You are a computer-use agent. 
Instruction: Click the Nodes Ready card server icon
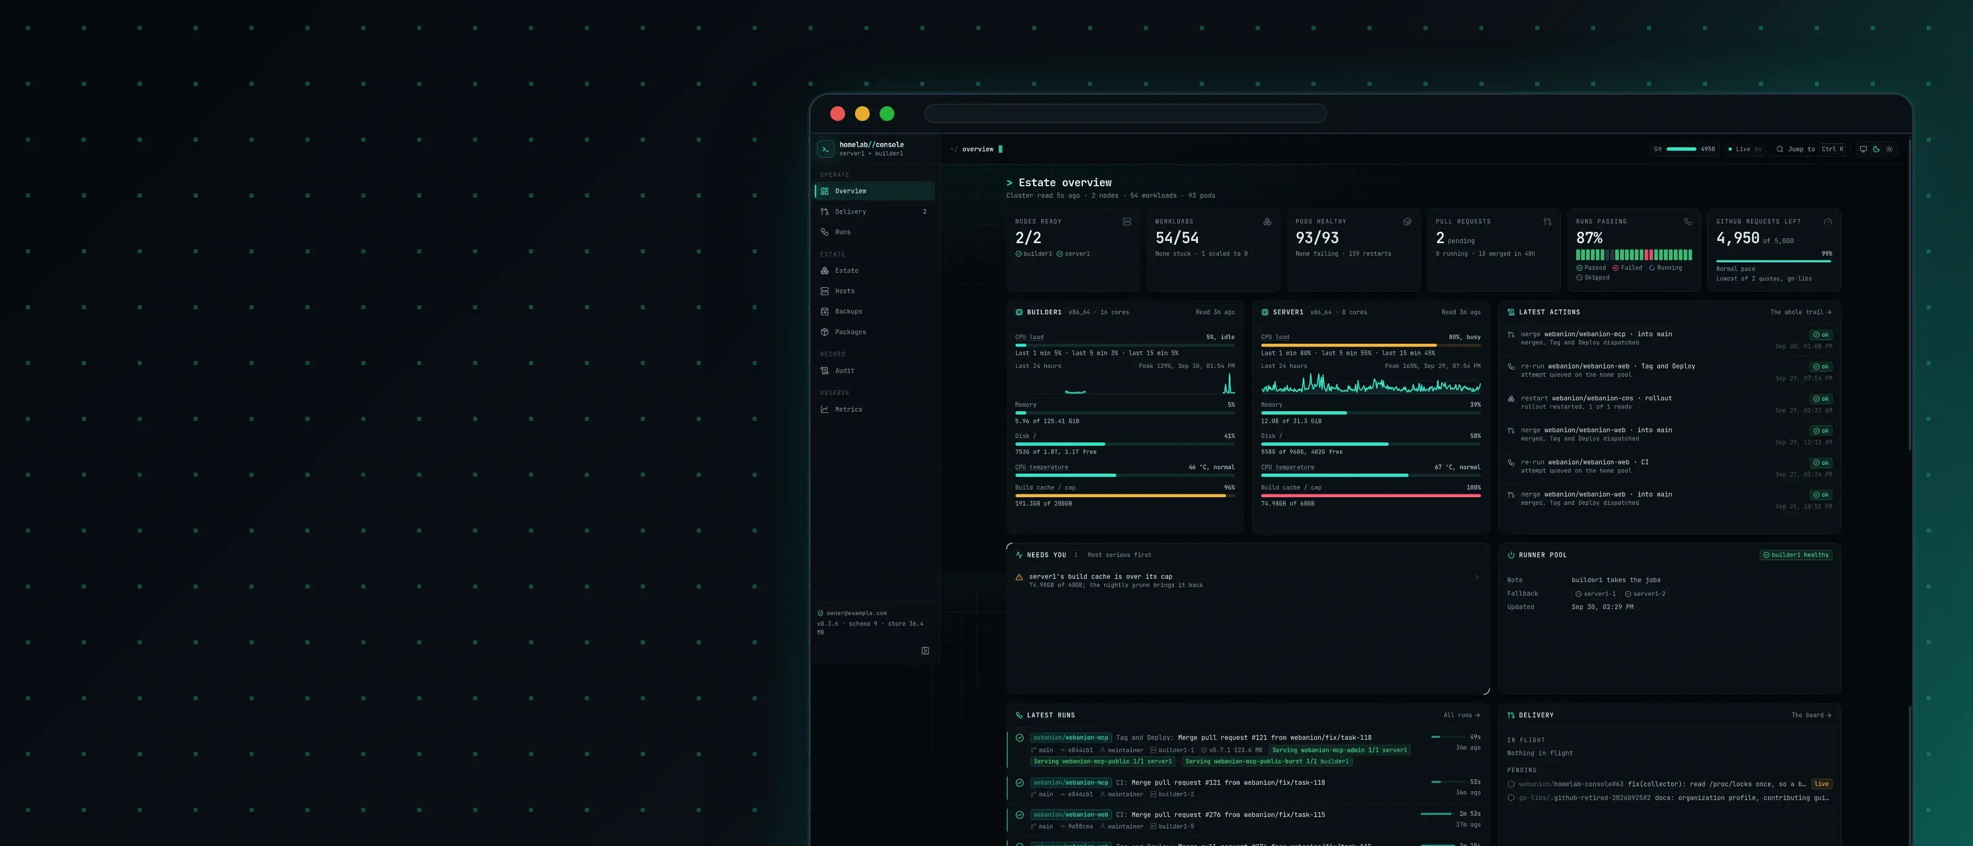click(1127, 222)
